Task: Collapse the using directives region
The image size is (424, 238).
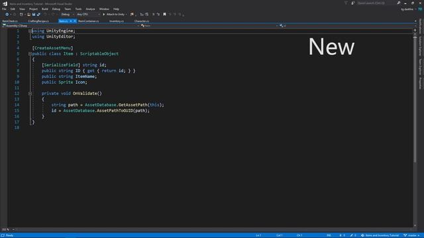Action: click(30, 31)
